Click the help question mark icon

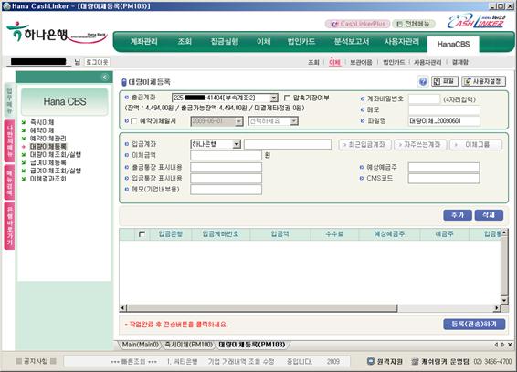click(x=423, y=82)
